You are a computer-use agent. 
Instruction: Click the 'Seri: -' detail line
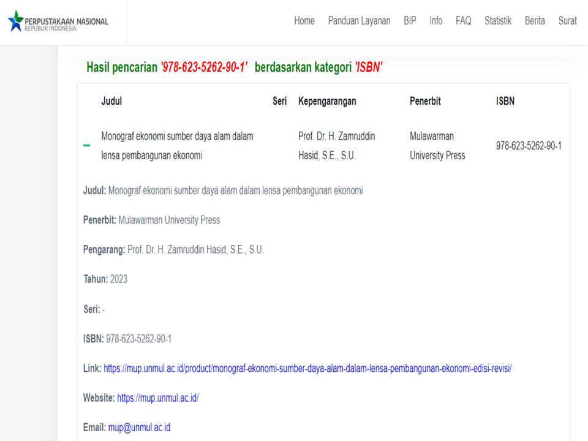pos(94,309)
